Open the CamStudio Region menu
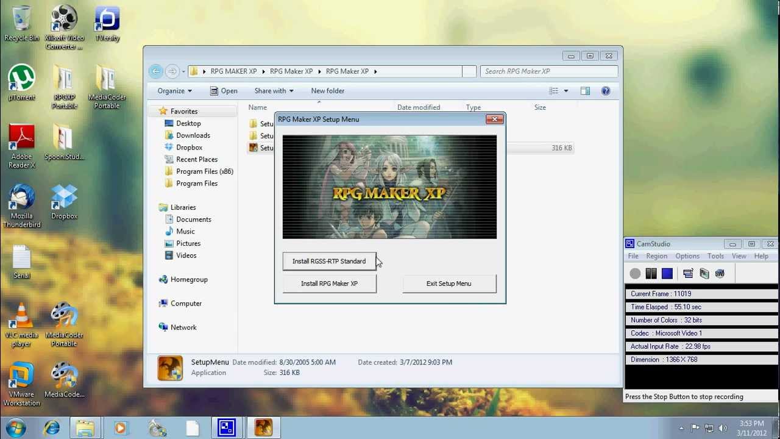The height and width of the screenshot is (439, 780). pyautogui.click(x=656, y=256)
